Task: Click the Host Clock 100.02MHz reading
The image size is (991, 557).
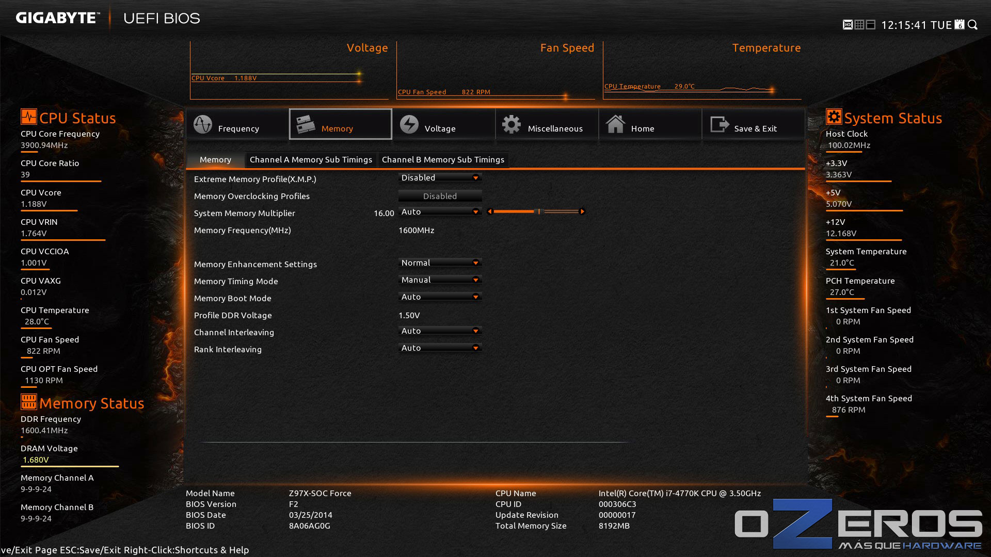Action: [x=849, y=145]
